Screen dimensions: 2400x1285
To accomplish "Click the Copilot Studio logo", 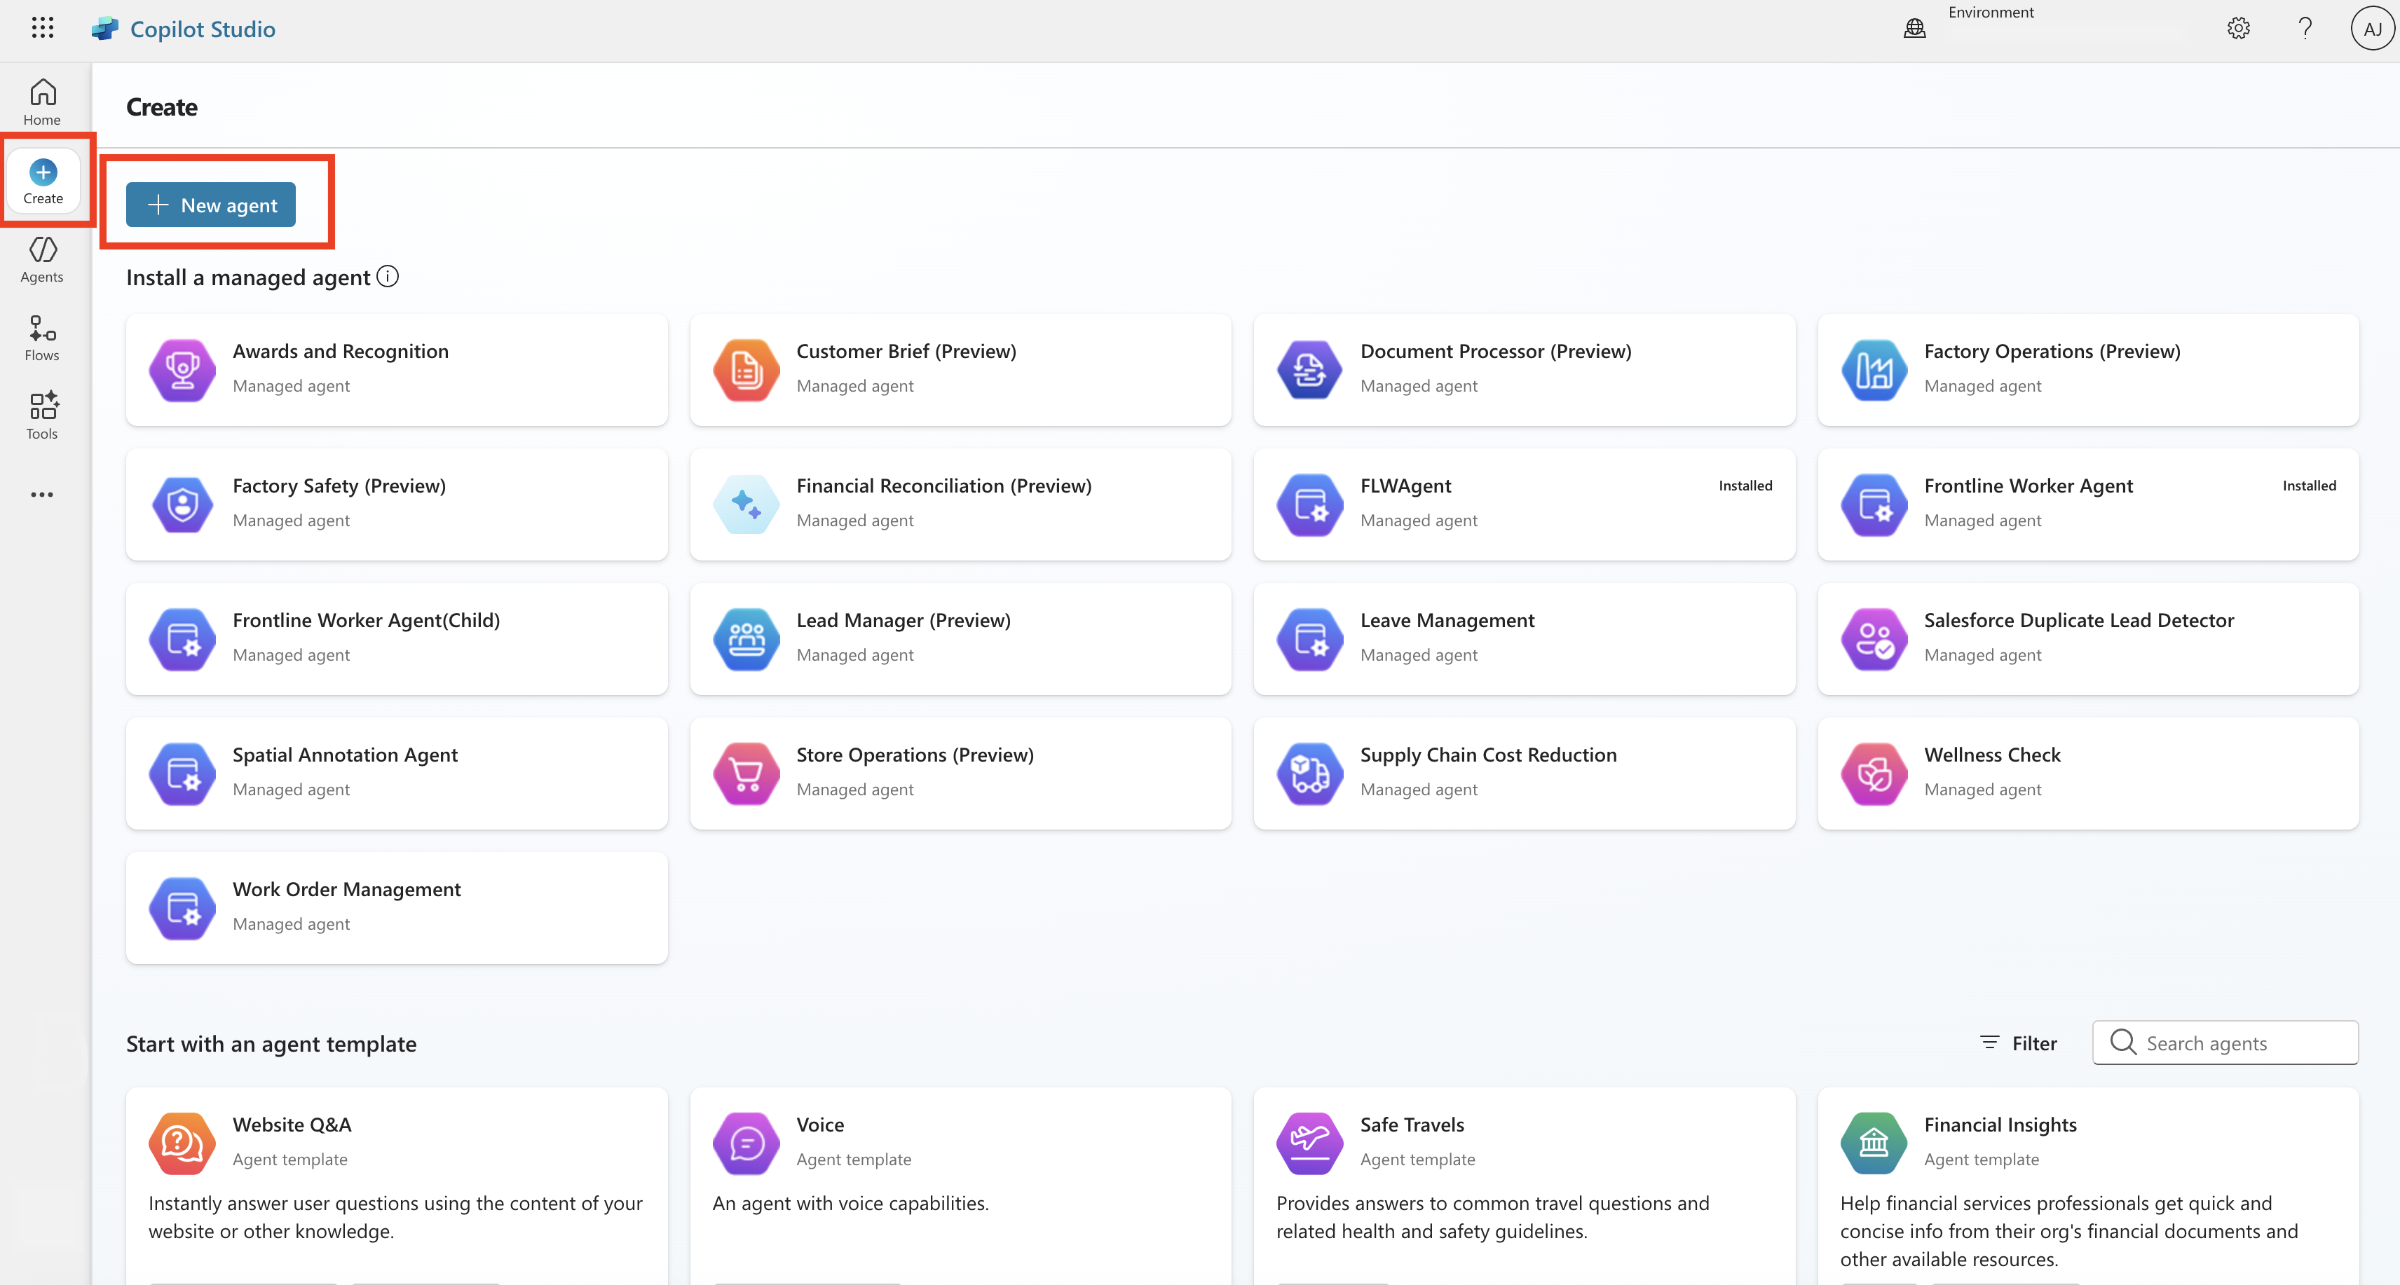I will click(105, 29).
